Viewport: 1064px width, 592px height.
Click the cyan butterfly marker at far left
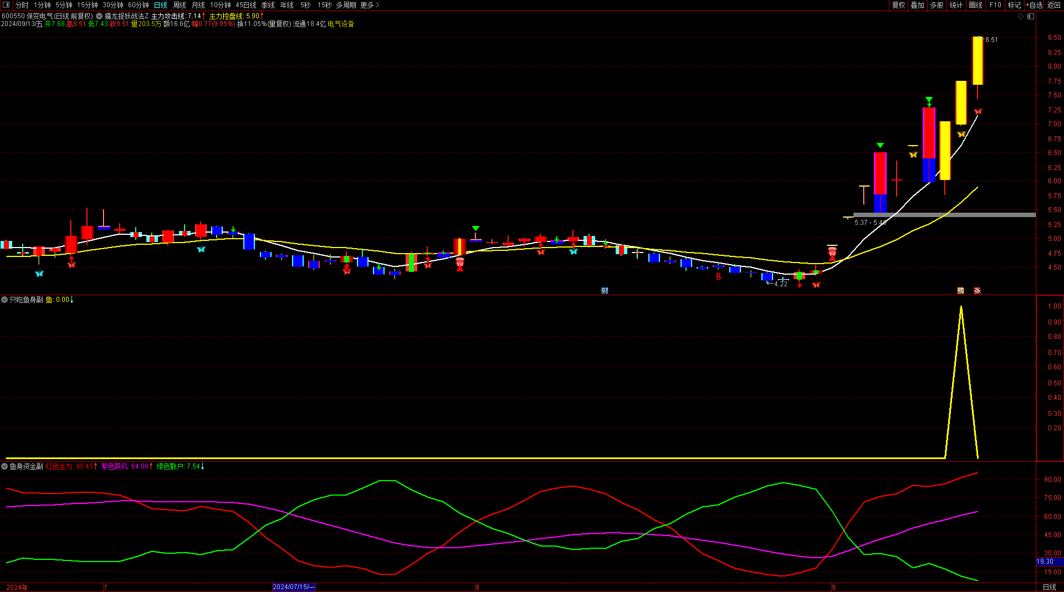[39, 274]
